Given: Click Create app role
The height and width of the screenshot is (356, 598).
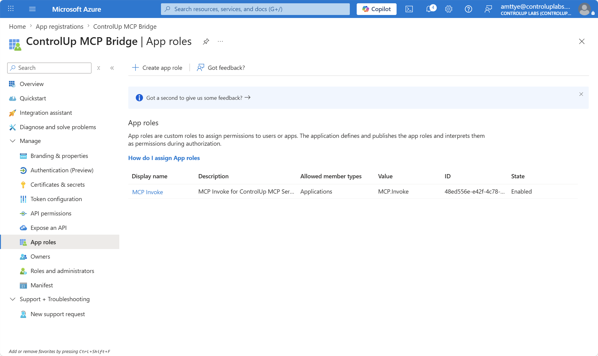Looking at the screenshot, I should pyautogui.click(x=157, y=68).
